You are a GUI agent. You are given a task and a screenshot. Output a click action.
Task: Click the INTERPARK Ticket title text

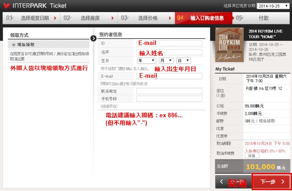pos(39,6)
